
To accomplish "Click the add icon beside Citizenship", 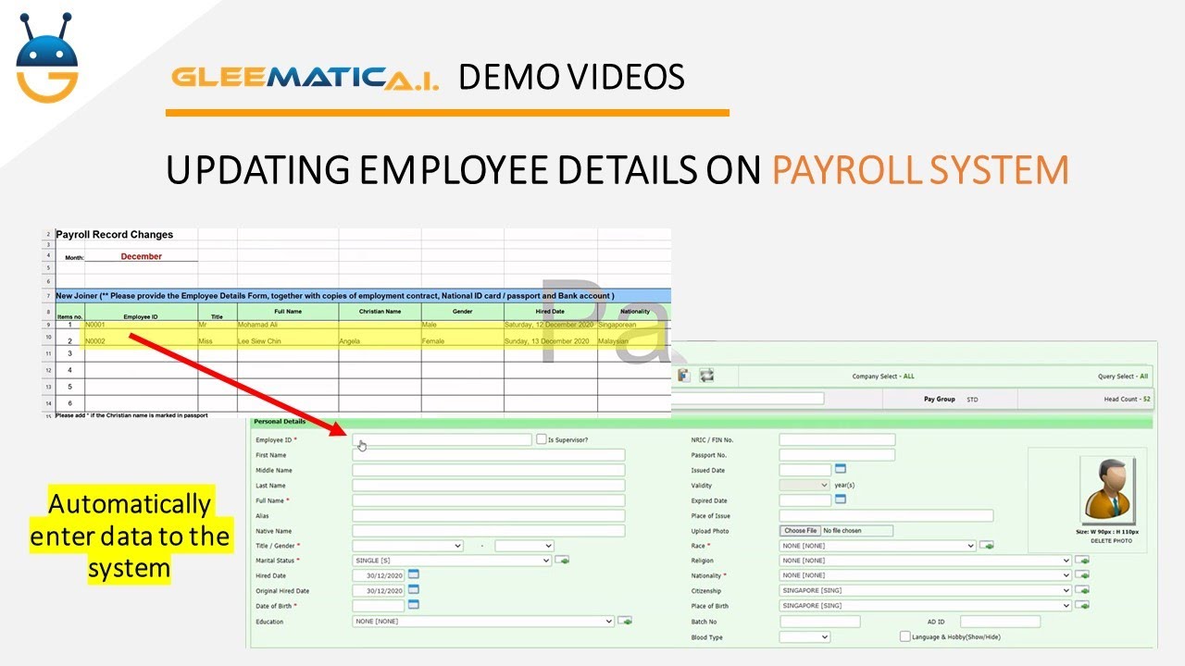I will tap(1082, 590).
